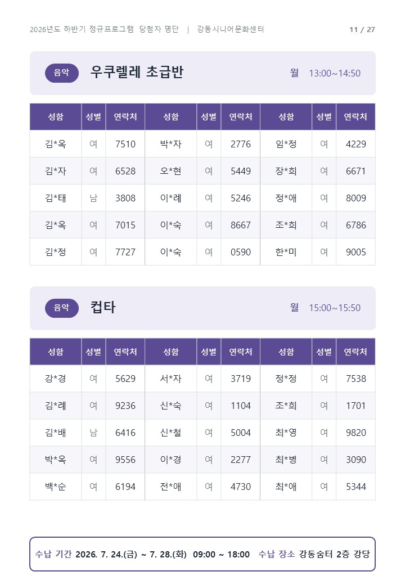Viewport: 405px width, 585px height.
Task: Select the contact number 9005
Action: [355, 252]
